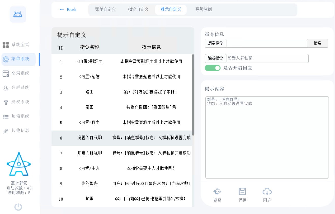Click into the 提示内容 text area
Image resolution: width=335 pixels, height=214 pixels.
point(267,137)
